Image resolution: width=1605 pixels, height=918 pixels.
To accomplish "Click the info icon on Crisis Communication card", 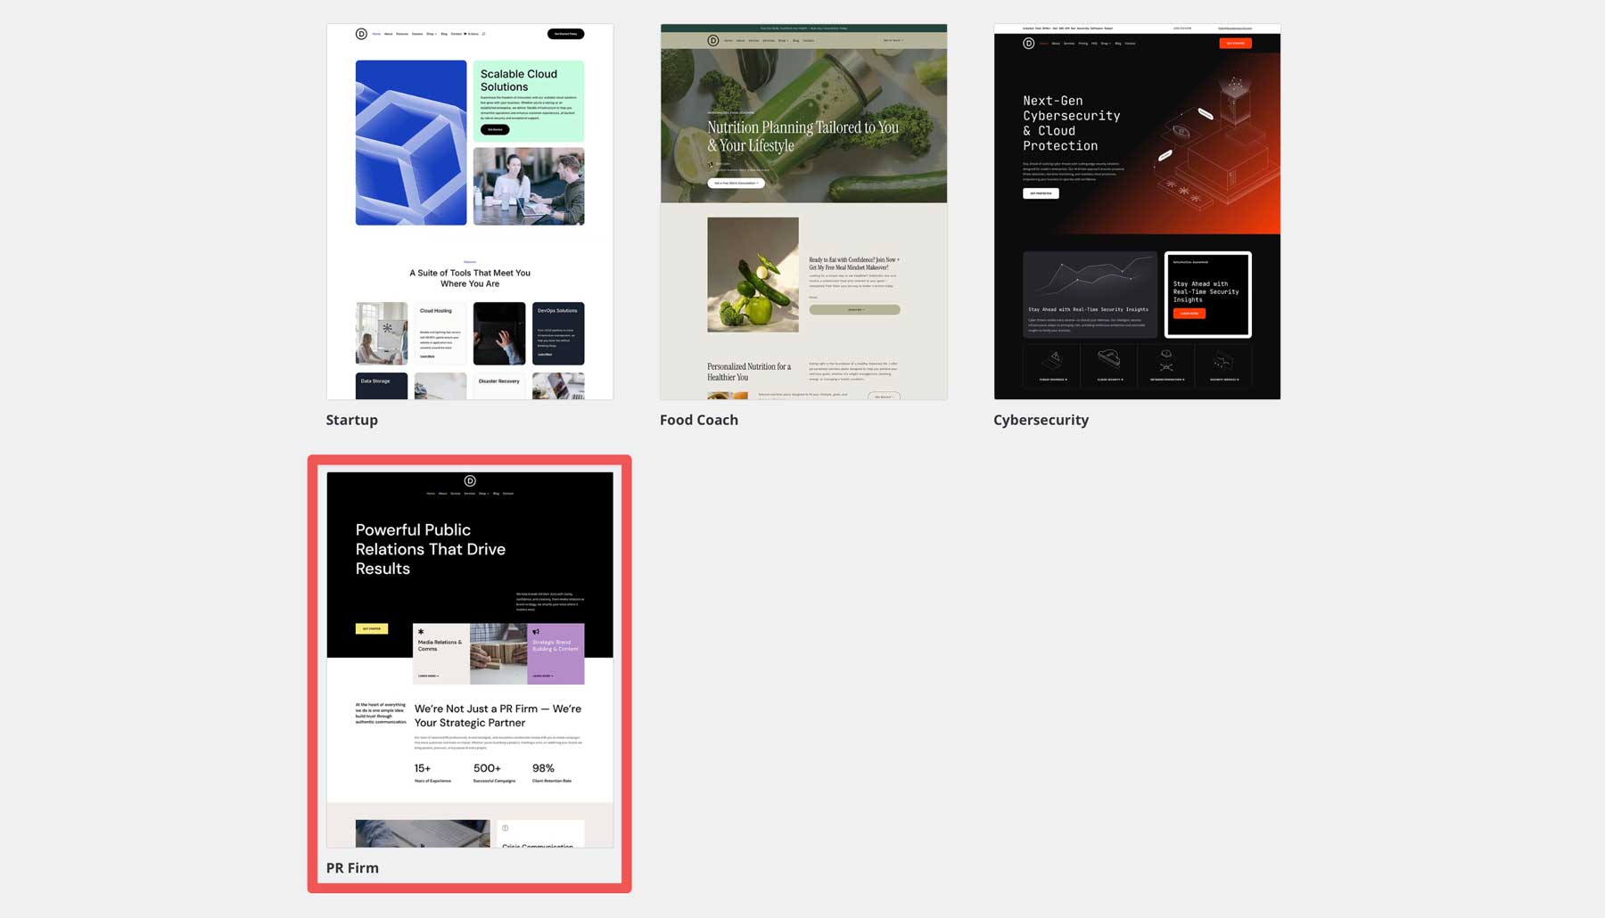I will (x=506, y=826).
